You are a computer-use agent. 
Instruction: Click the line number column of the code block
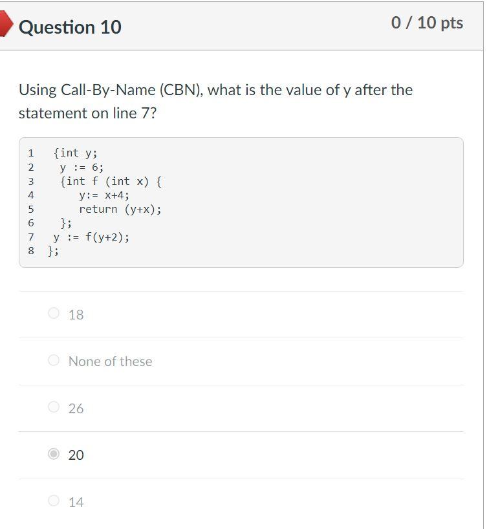[x=30, y=201]
